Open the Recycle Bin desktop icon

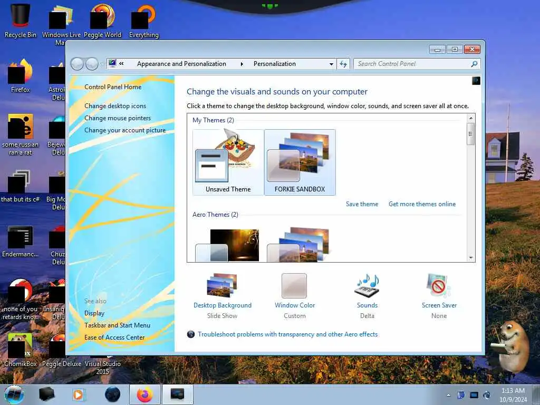21,21
